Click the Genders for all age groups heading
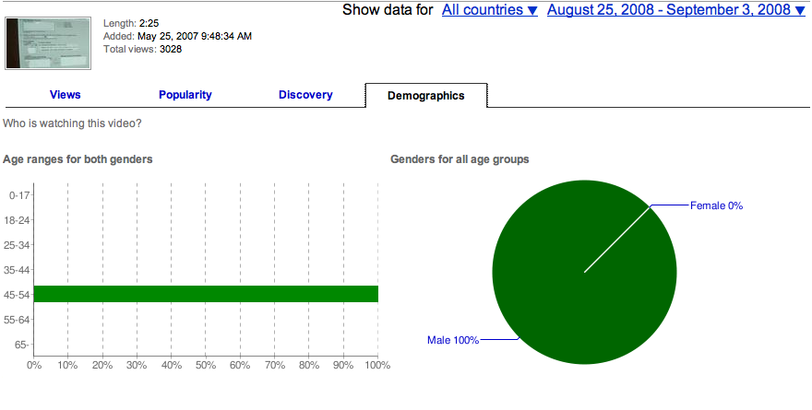Screen dimensions: 812x410 [x=460, y=159]
